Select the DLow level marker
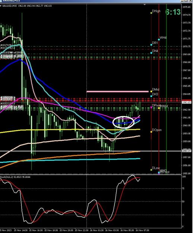Viewport: 193px width, 233px height. pyautogui.click(x=151, y=170)
